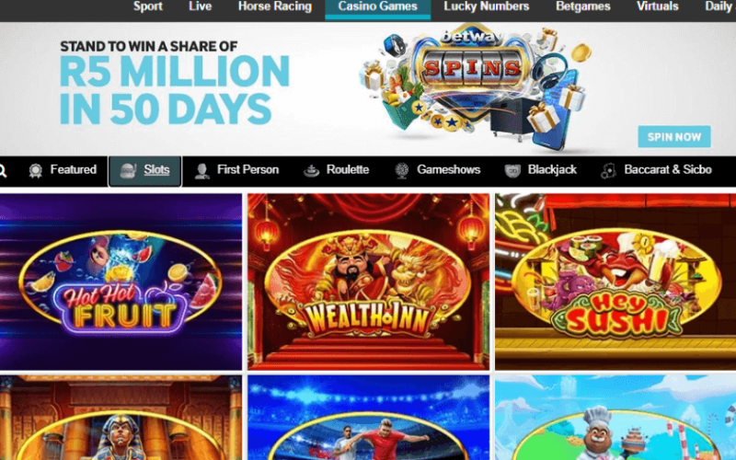Screen dimensions: 736x460
Task: Select the Virtuals menu item
Action: [x=657, y=6]
